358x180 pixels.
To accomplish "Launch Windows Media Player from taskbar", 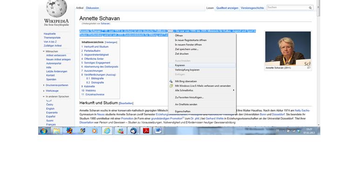I will coord(94,131).
